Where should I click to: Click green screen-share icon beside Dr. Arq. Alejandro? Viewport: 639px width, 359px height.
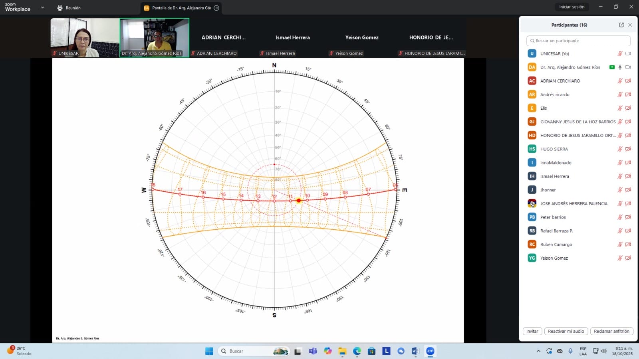coord(611,67)
